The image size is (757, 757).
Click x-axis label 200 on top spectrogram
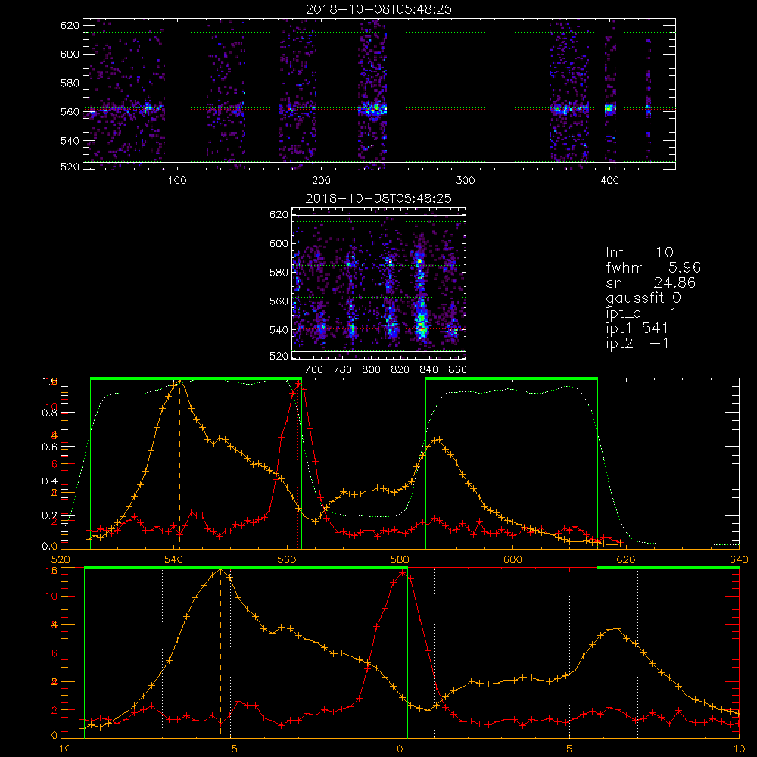(321, 181)
